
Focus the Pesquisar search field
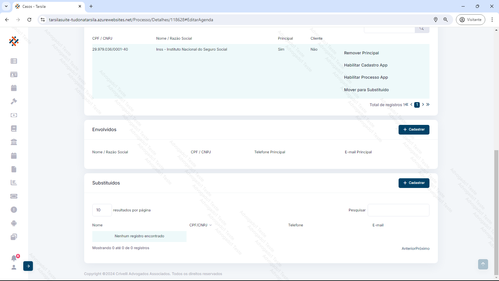coord(398,210)
